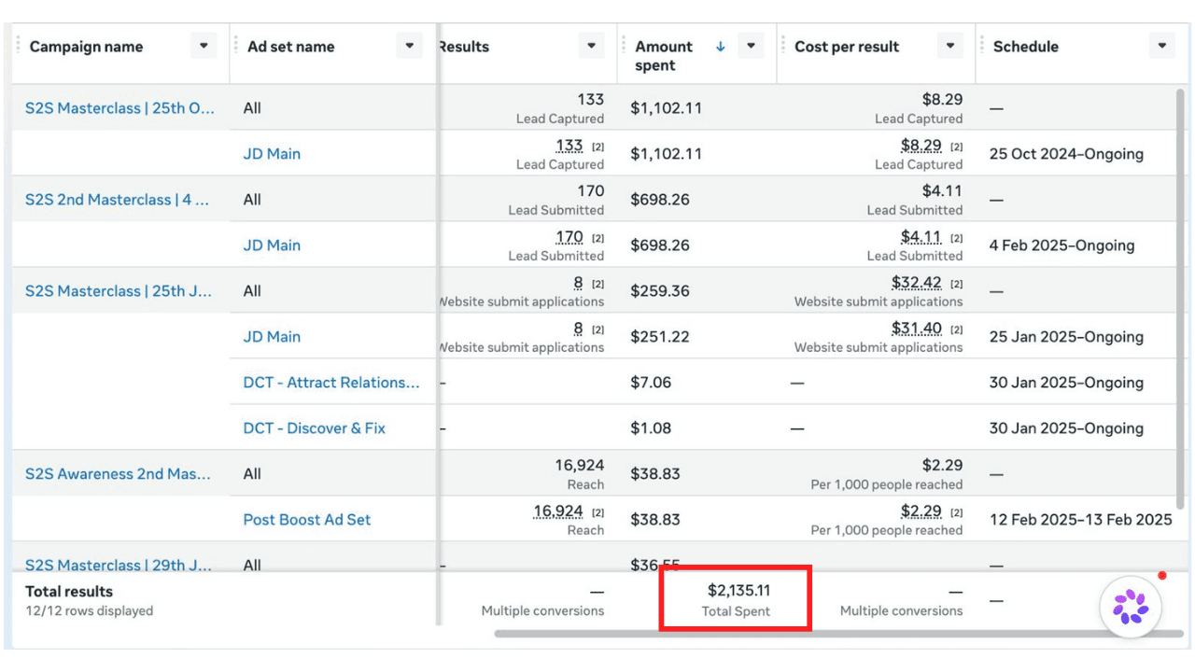Click the Amount spent sort arrow icon

720,47
